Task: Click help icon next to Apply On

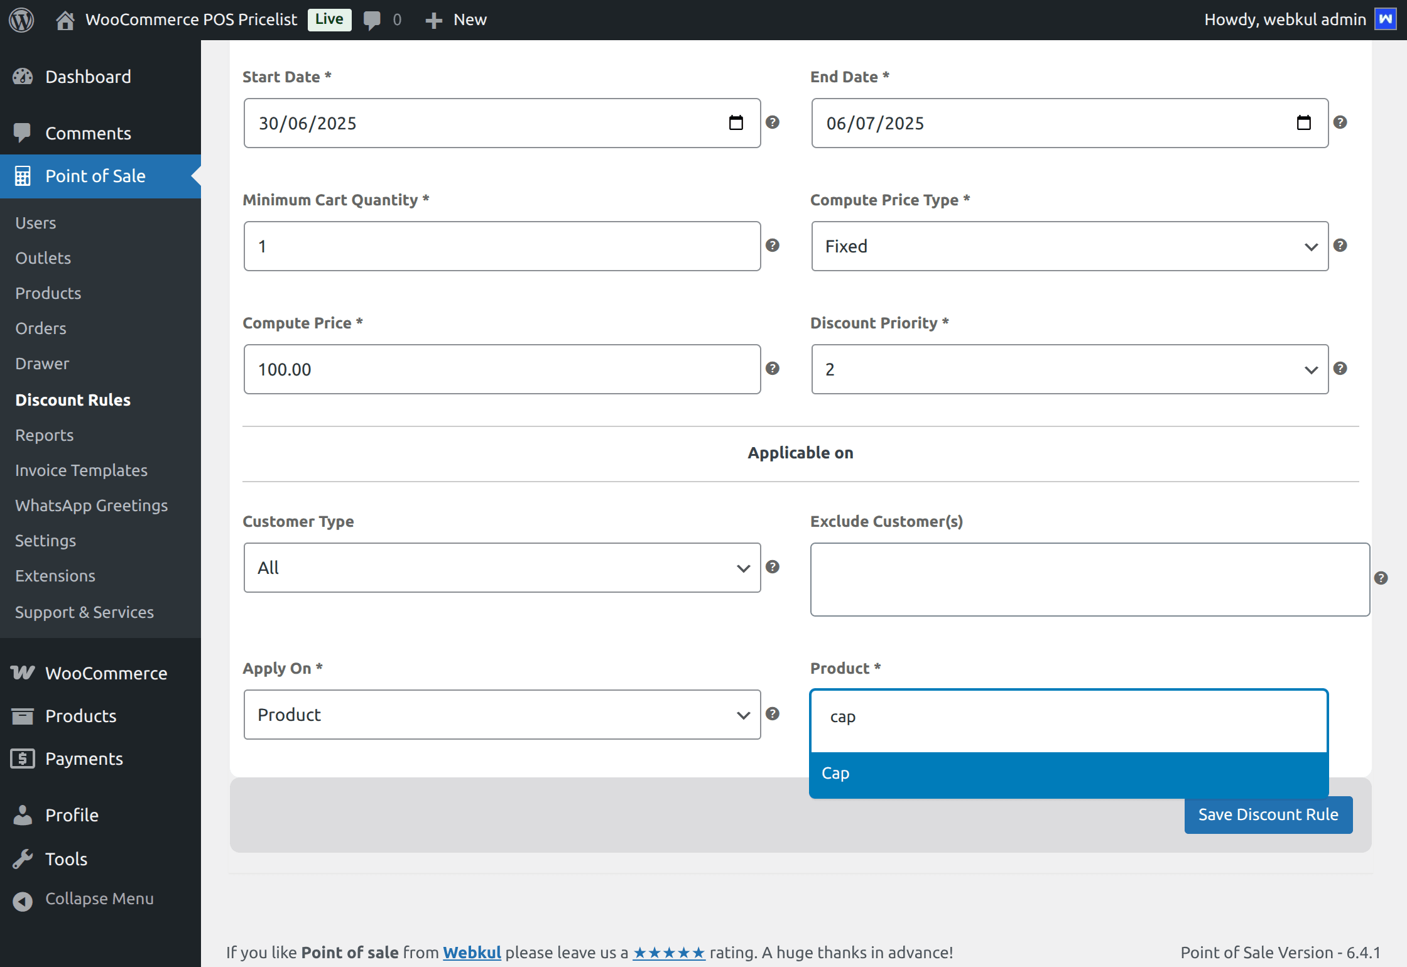Action: click(773, 714)
